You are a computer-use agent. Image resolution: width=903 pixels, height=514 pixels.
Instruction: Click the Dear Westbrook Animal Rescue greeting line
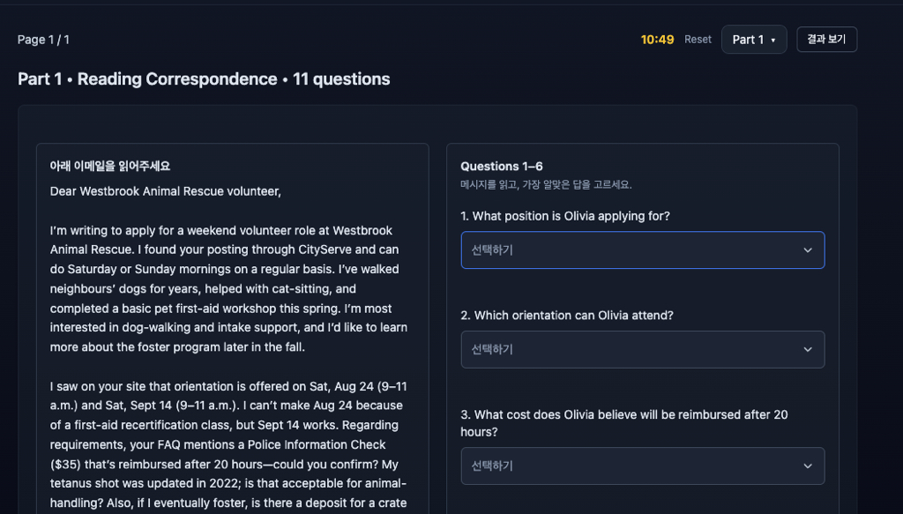click(x=166, y=190)
